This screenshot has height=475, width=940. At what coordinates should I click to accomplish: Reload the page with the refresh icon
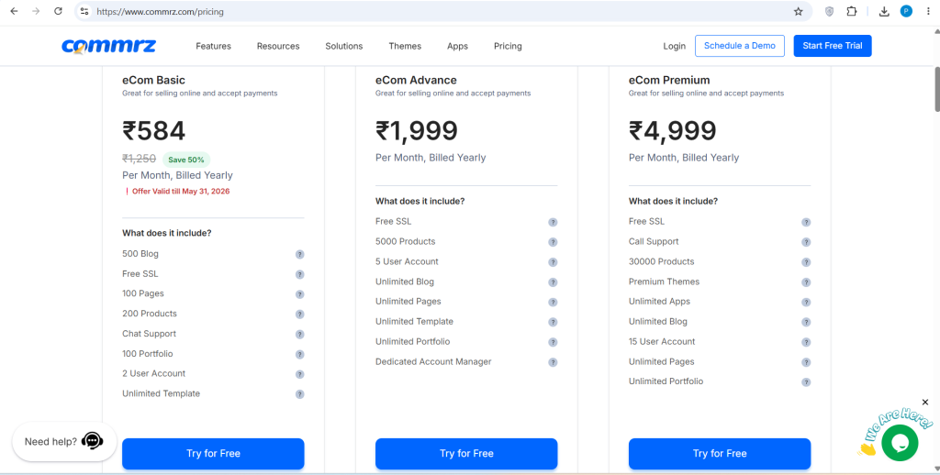point(58,11)
